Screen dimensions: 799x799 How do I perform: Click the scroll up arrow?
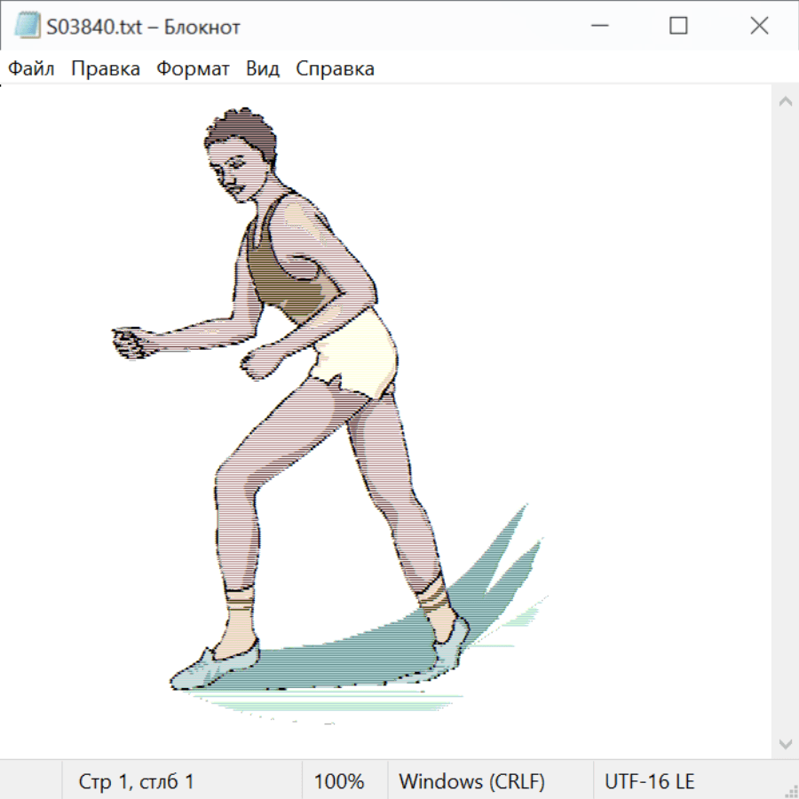pyautogui.click(x=785, y=102)
